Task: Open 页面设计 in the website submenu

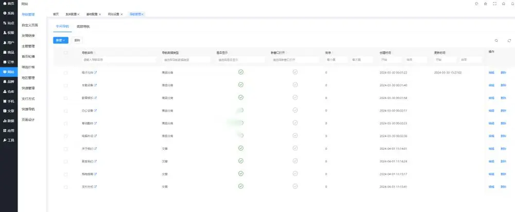Action: (x=28, y=120)
